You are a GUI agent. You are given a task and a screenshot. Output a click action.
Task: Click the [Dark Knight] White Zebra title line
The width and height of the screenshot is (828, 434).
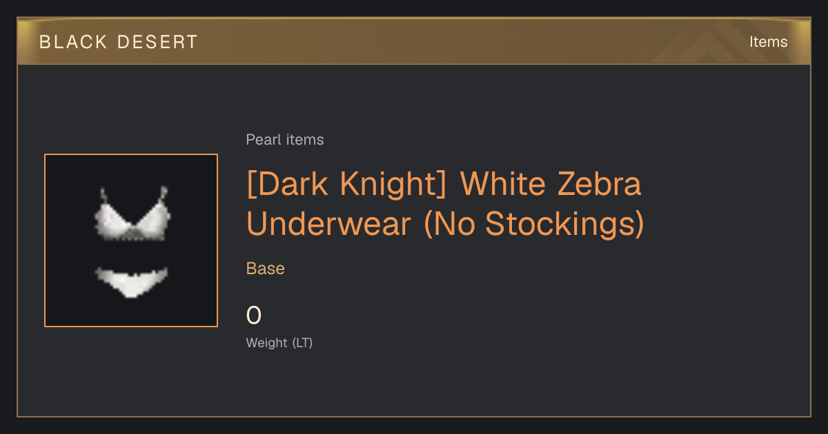[x=444, y=185]
